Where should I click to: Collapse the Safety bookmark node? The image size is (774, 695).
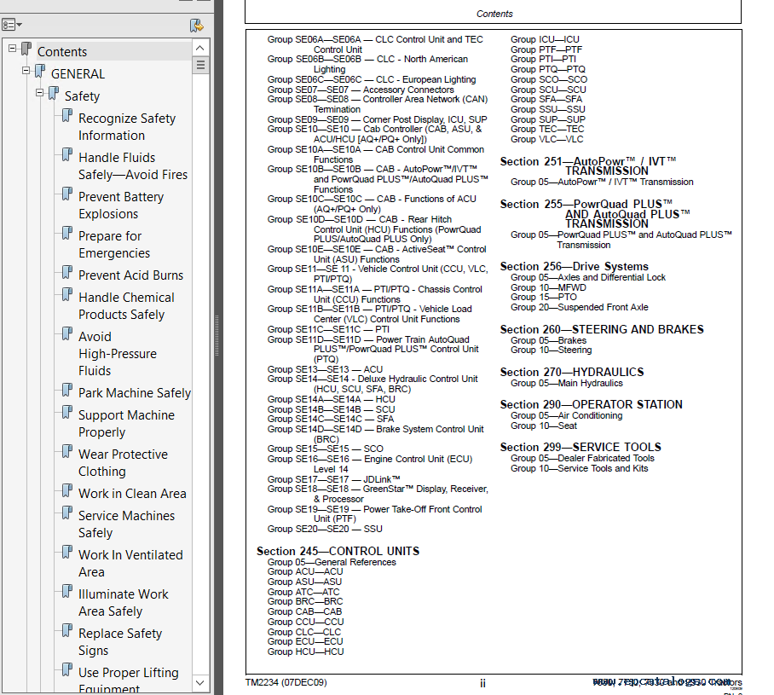[x=38, y=90]
